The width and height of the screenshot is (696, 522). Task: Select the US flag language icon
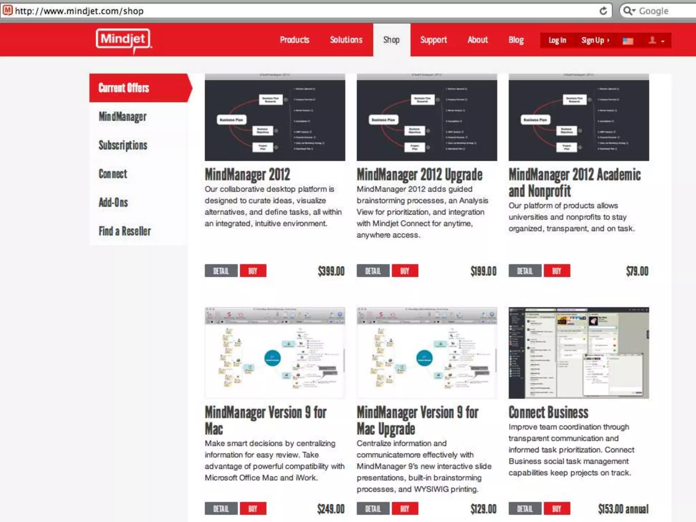point(628,41)
